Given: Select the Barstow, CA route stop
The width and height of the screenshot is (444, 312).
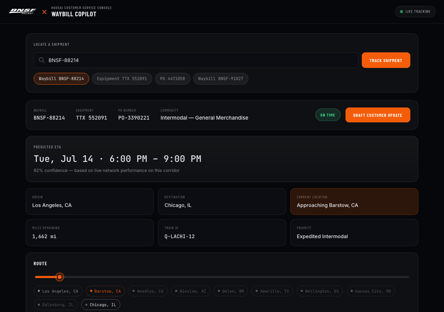Looking at the screenshot, I should (105, 291).
